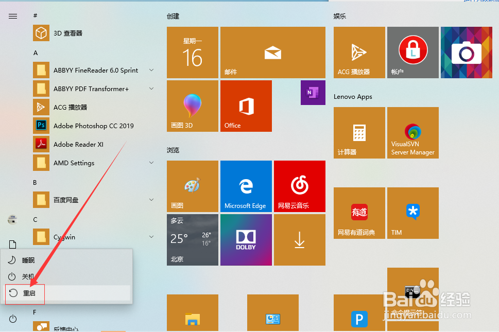Screen dimensions: 499x332
Task: Choose 重启 in power menu
Action: tap(66, 293)
